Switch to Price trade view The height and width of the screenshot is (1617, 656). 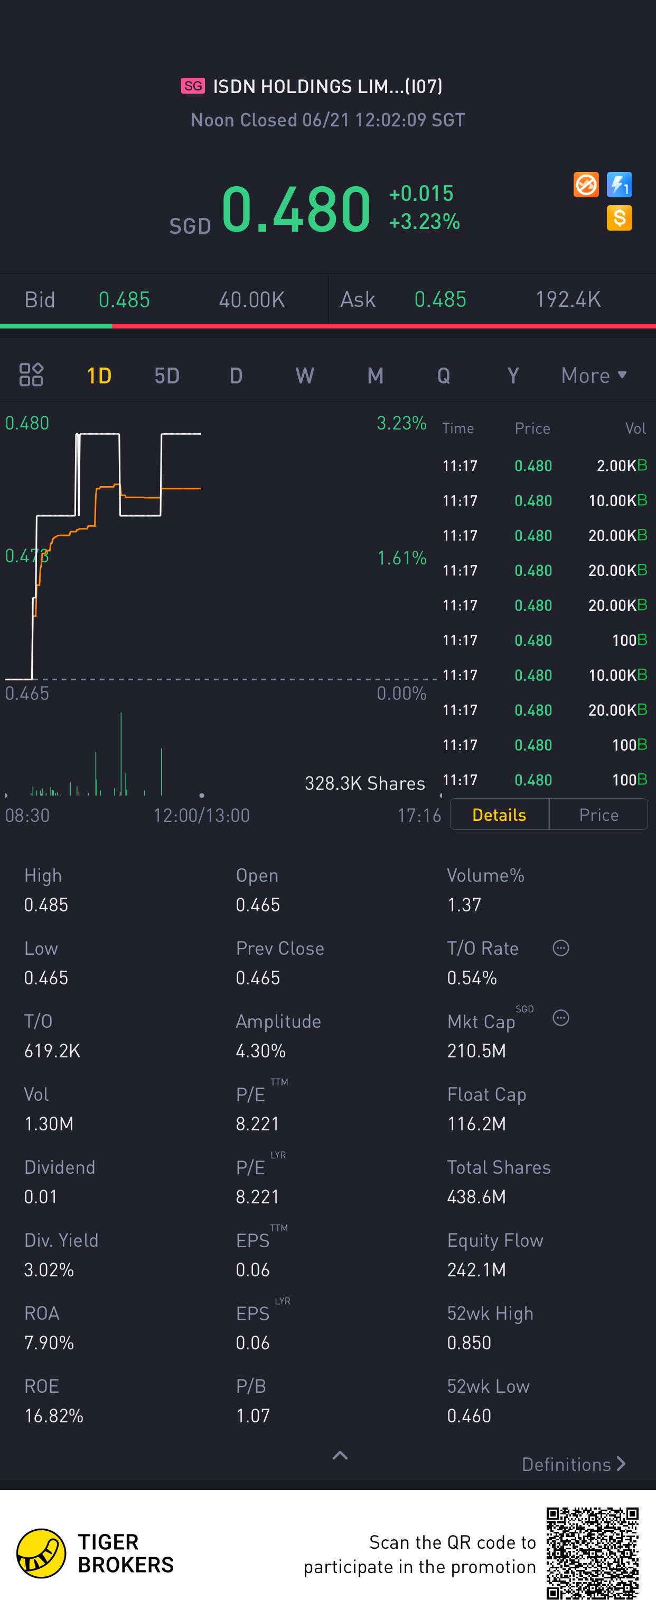coord(598,814)
